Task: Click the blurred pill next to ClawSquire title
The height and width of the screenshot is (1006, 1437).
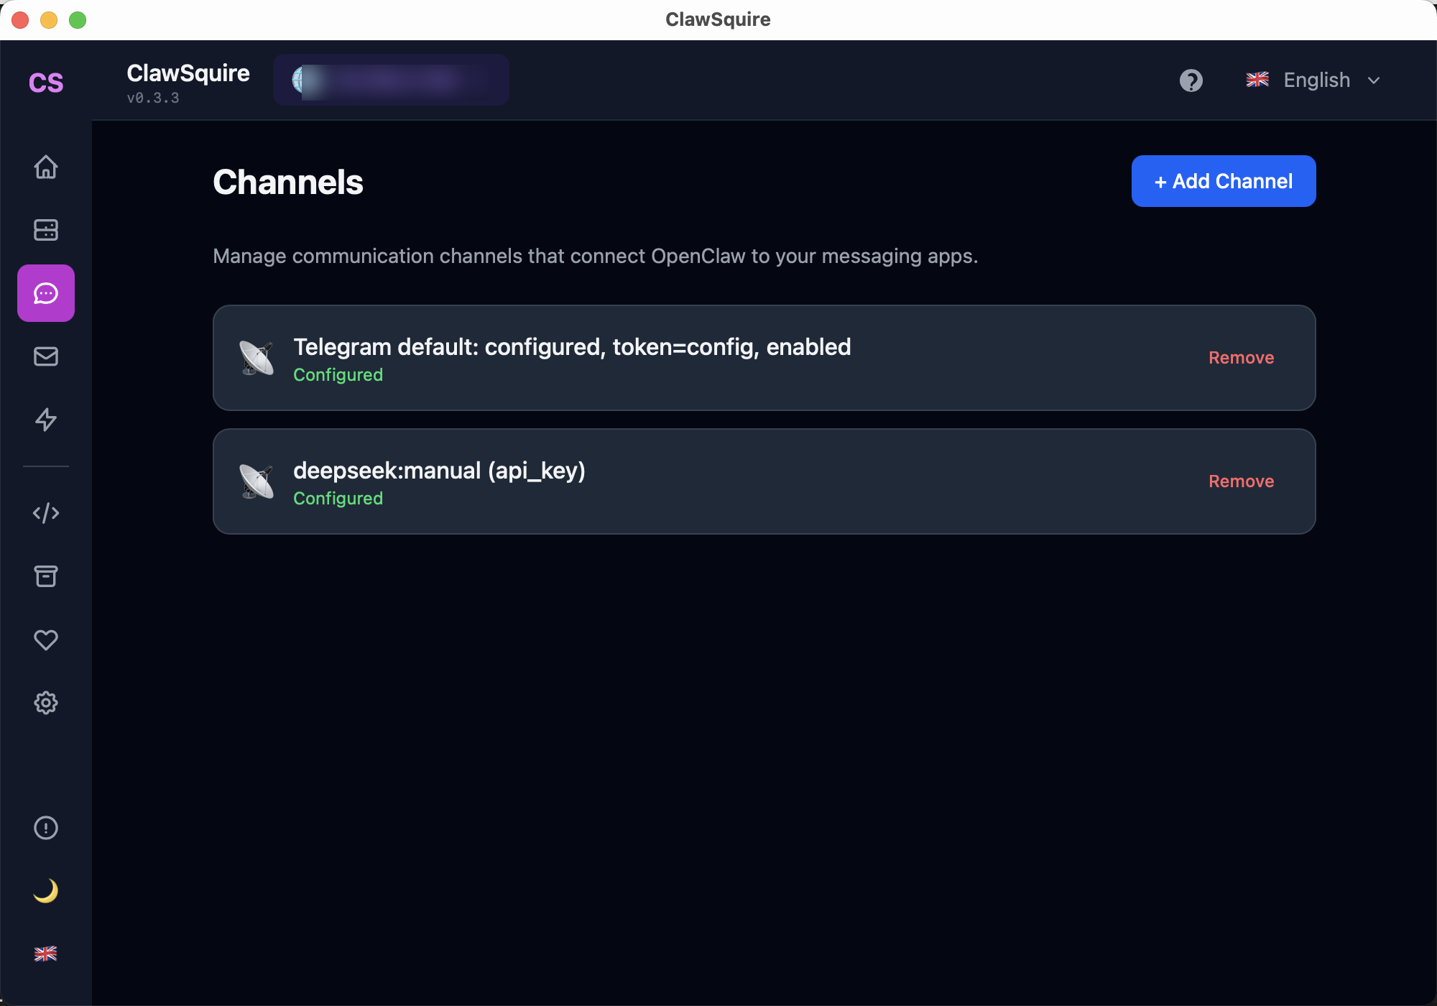Action: point(391,79)
